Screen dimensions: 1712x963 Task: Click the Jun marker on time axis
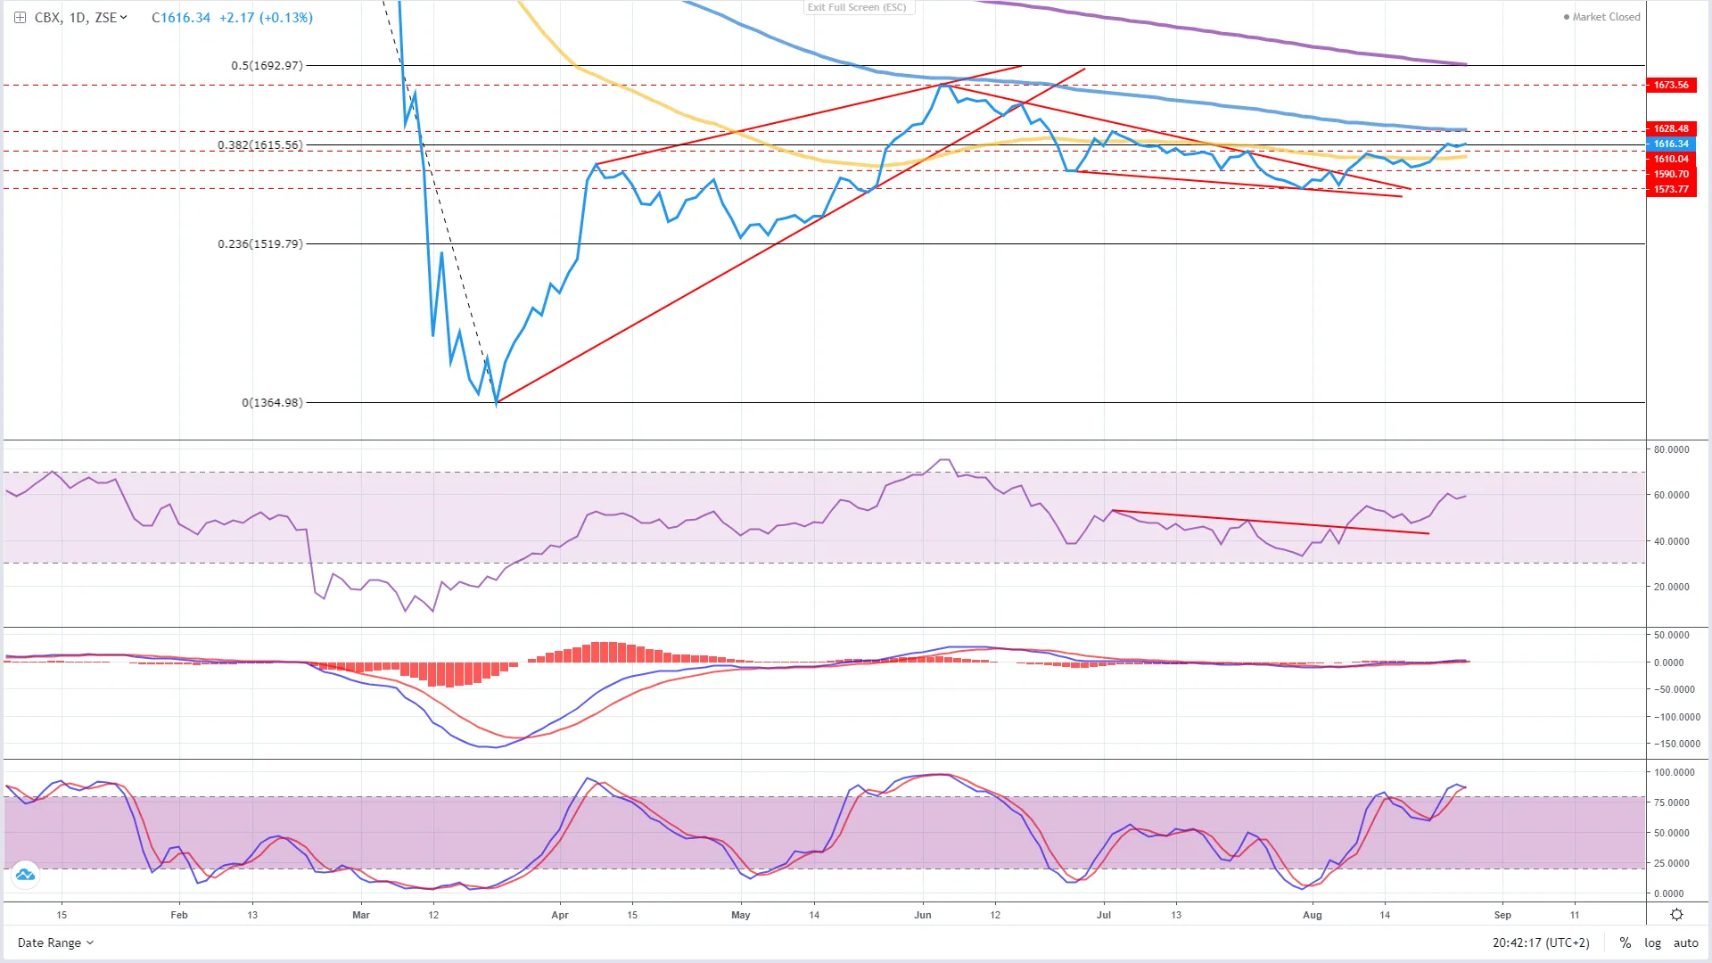click(x=923, y=915)
